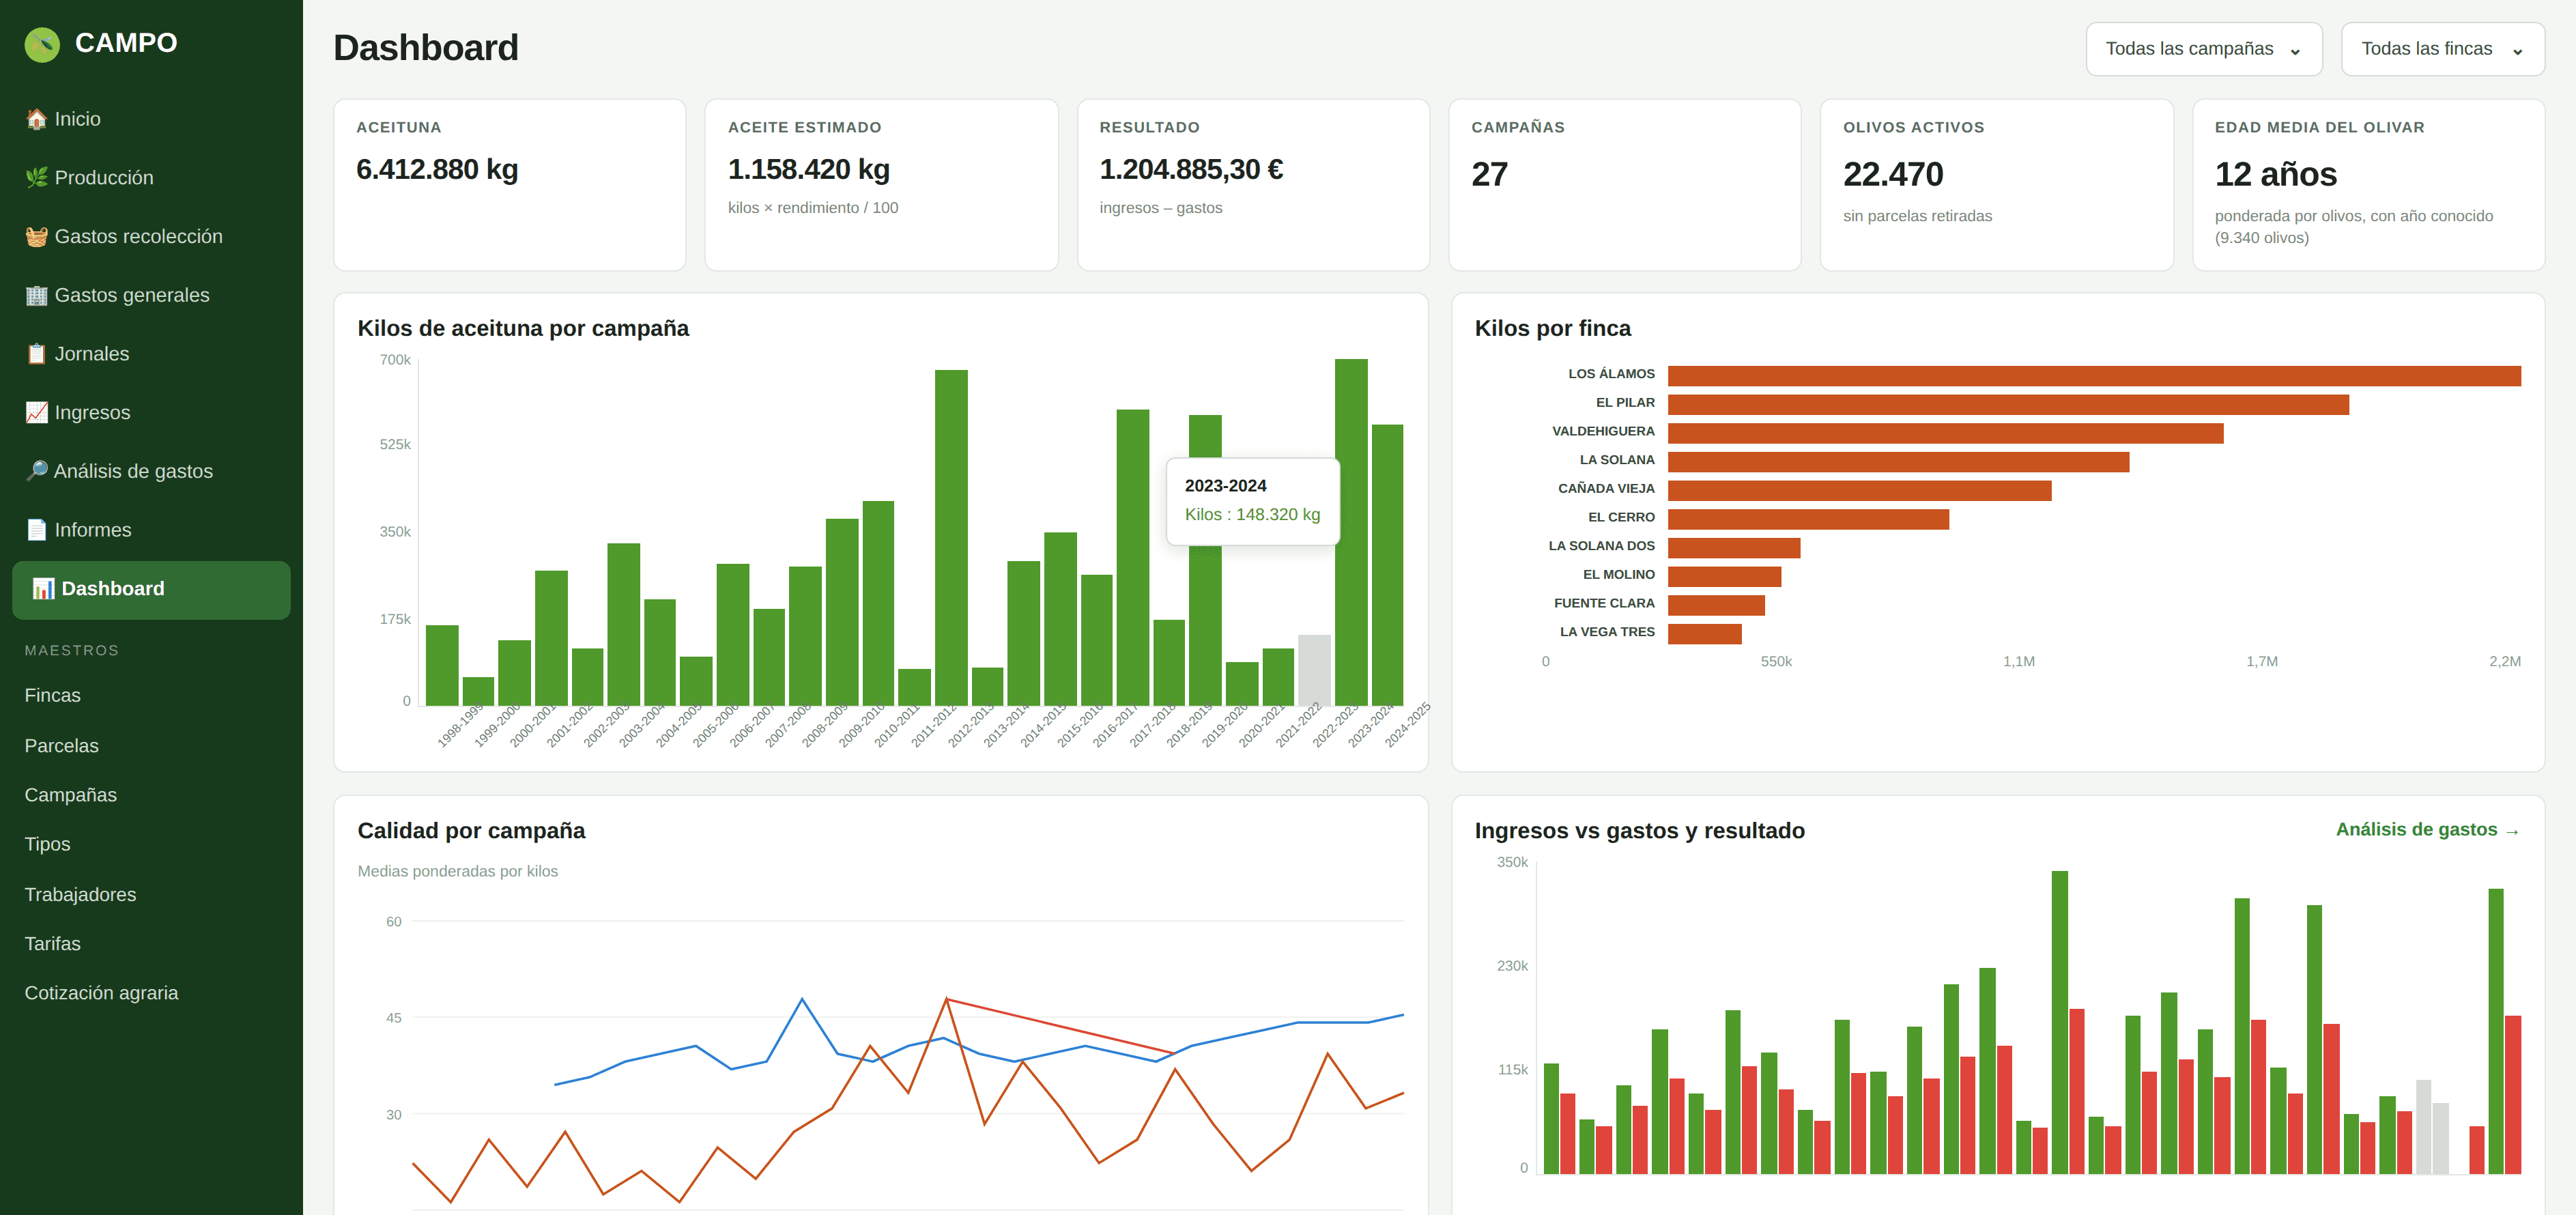2576x1215 pixels.
Task: Click the CAÑADA VIEJA bar
Action: 1859,491
